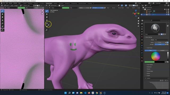Click the zoom magnifier in the 3D viewport
This screenshot has width=170, height=95.
point(138,18)
